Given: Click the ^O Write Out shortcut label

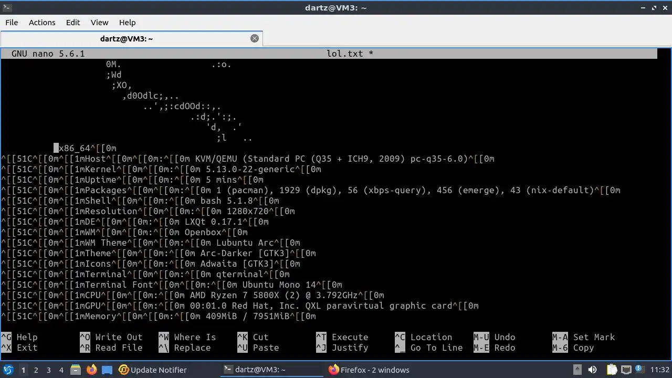Looking at the screenshot, I should point(111,337).
